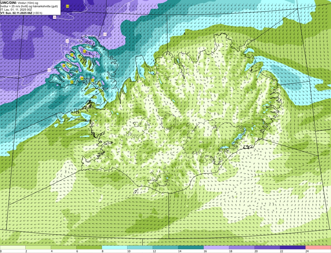Click the legend tick label 2
Viewport: 331px width, 253px height.
26,251
